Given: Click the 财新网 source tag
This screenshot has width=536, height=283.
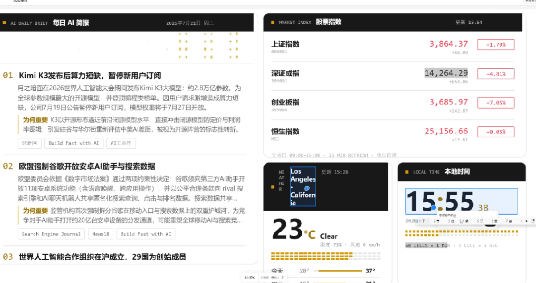Looking at the screenshot, I should click(x=29, y=143).
